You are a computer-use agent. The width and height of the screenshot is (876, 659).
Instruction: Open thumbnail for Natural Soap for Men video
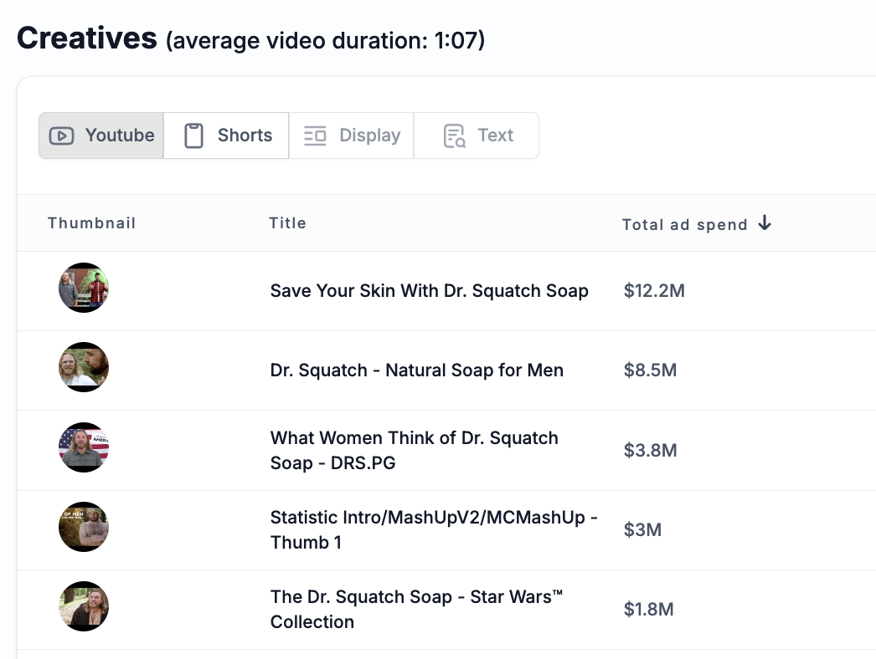coord(84,367)
